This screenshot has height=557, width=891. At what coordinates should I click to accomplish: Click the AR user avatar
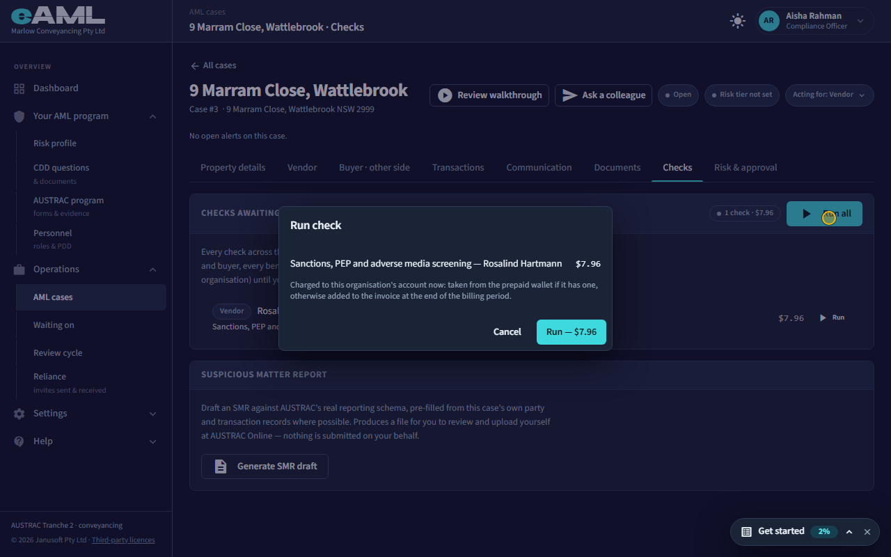point(768,21)
